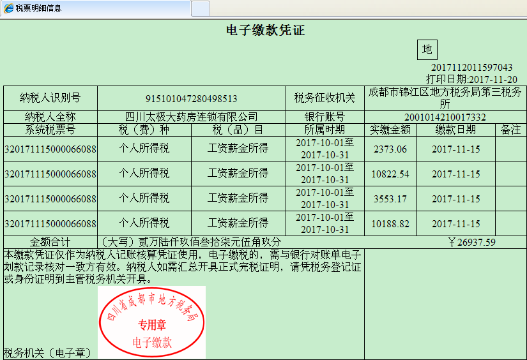Viewport: 527px width, 360px height.
Task: Click 工资薪金所得 in the 2373.06 row
Action: 238,148
